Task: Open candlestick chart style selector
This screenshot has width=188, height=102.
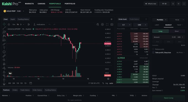Action: pos(29,24)
